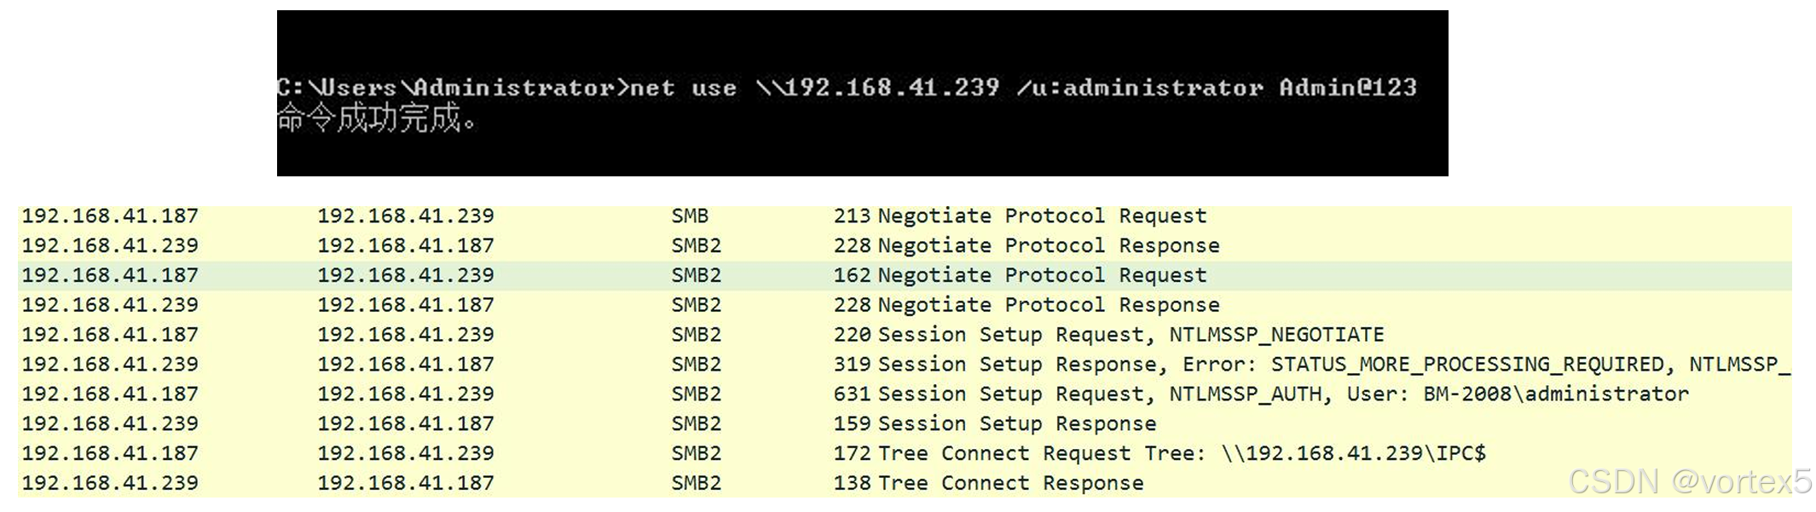Select the SMB Negotiate Protocol Request packet, length 213
This screenshot has height=512, width=1816.
pos(905,216)
